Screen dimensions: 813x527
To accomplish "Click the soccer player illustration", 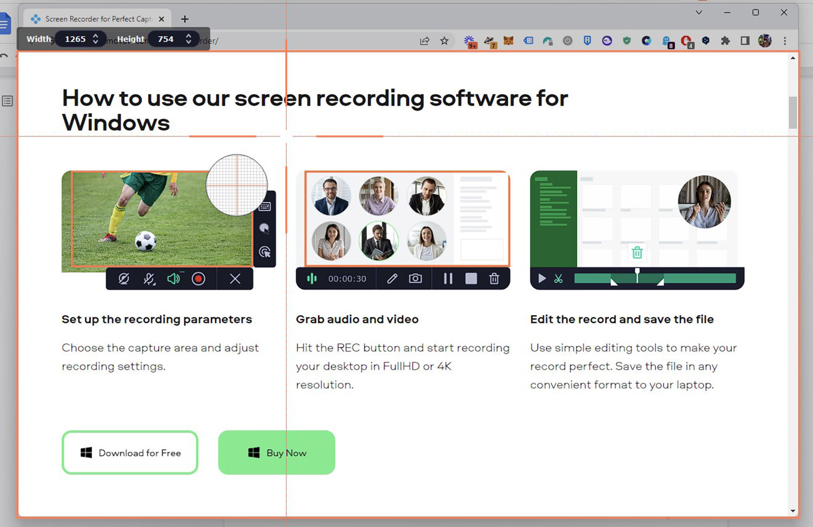I will [x=157, y=221].
